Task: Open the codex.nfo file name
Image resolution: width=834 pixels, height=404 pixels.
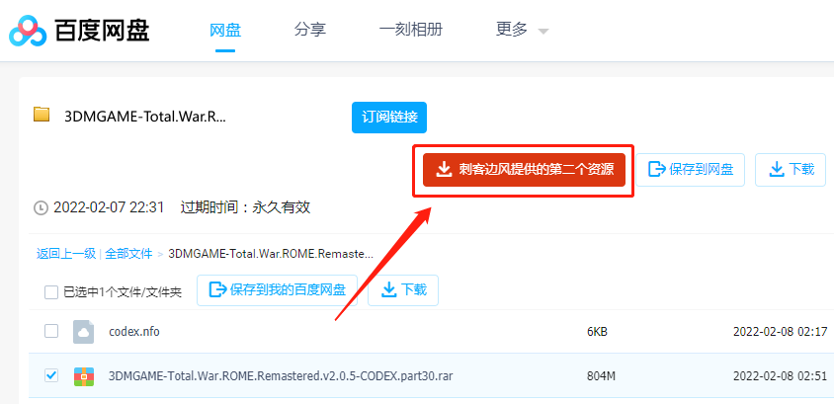Action: click(x=134, y=332)
